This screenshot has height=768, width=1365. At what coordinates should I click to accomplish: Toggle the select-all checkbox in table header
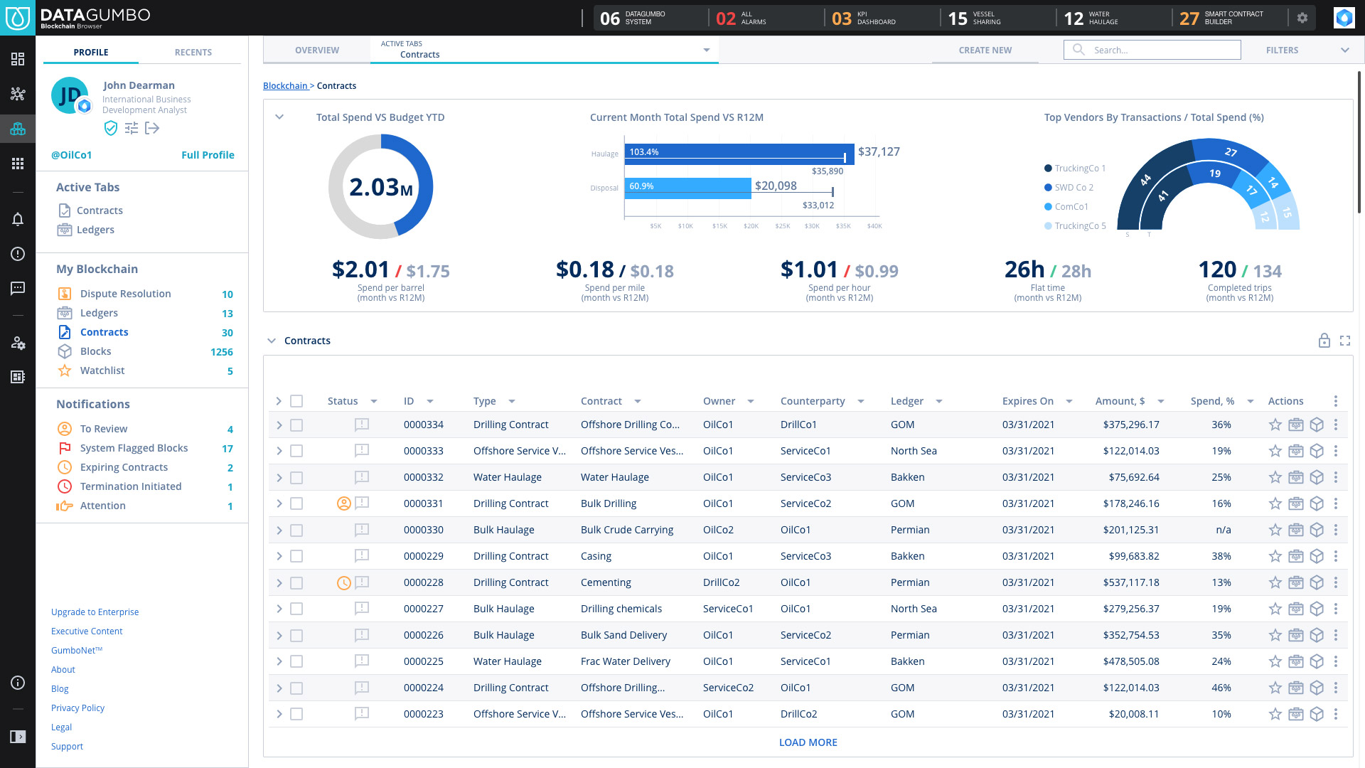pyautogui.click(x=296, y=401)
